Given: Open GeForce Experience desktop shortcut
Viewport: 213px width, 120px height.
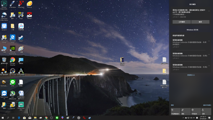Looking at the screenshot, I should pyautogui.click(x=12, y=50).
